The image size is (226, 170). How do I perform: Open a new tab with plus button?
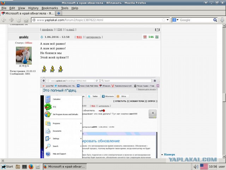pyautogui.click(x=59, y=13)
